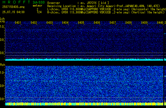Select the 0433 time marker
Image resolution: width=166 pixels, height=108 pixels.
tap(50, 23)
